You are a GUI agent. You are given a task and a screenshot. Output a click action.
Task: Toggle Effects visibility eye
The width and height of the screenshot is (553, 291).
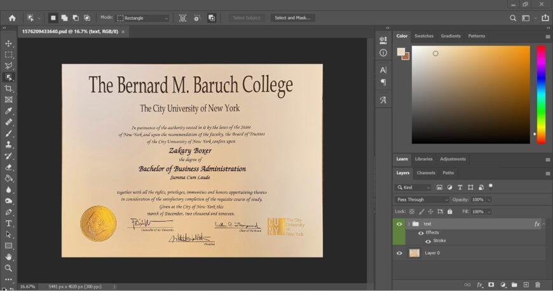[x=421, y=233]
